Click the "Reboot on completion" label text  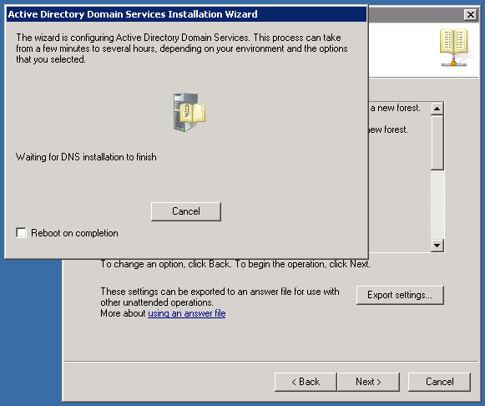pos(74,233)
